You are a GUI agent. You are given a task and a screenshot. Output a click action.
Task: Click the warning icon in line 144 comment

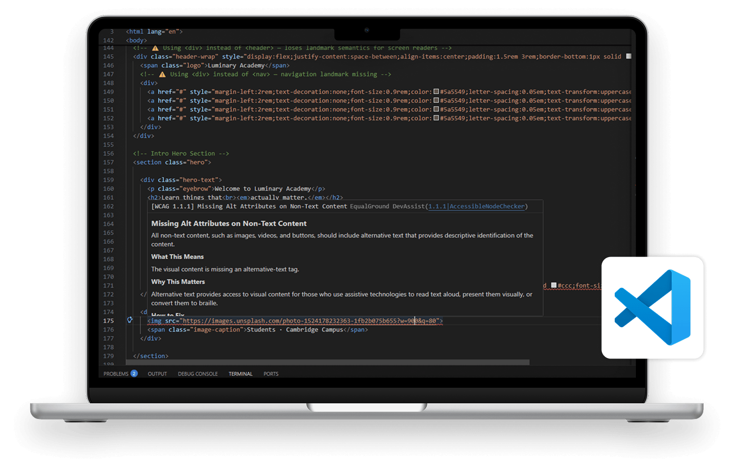pos(155,48)
